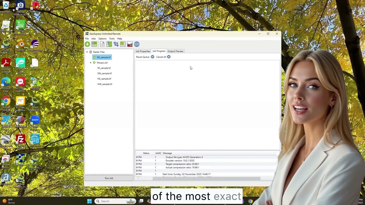Viewport: 365px width, 205px height.
Task: Select SE_sample.tif under Mosaic.sid
Action: (x=104, y=68)
